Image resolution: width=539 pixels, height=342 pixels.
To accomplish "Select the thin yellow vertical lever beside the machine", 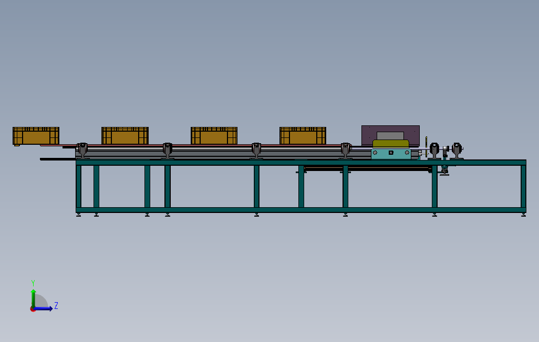I will [426, 147].
